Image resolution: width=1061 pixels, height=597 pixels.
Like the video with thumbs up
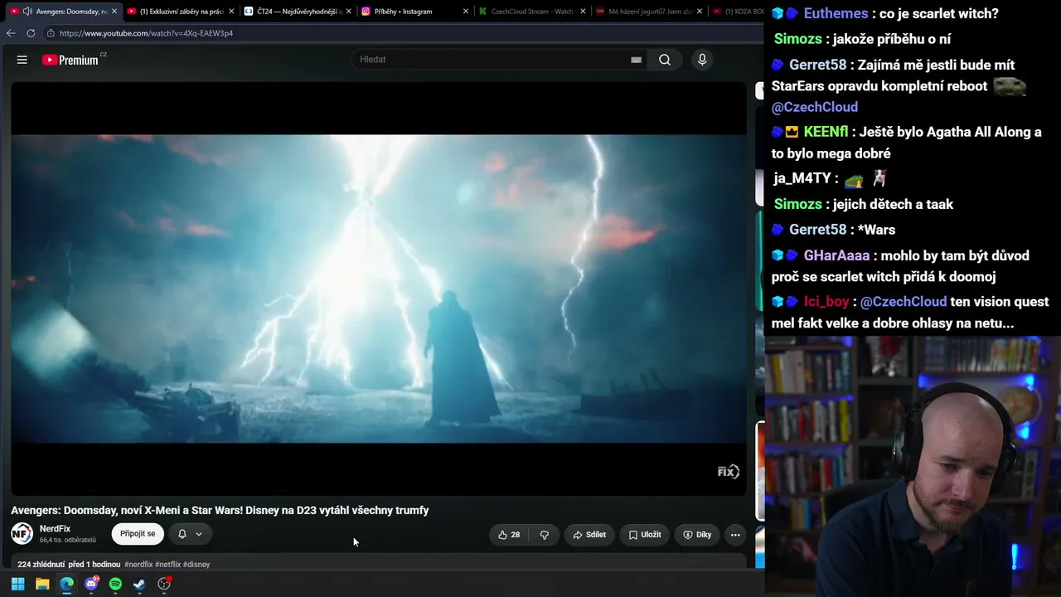click(x=509, y=535)
